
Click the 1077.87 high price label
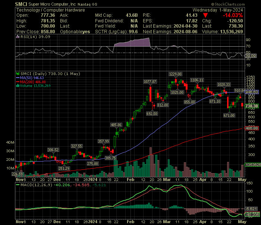(x=150, y=82)
